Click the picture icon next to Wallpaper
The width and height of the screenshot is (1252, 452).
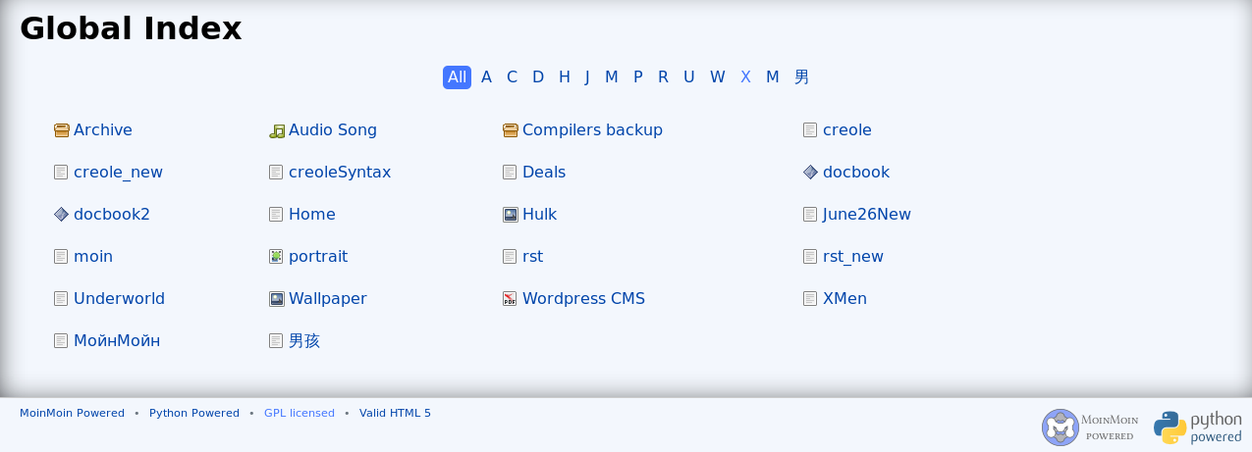click(276, 299)
